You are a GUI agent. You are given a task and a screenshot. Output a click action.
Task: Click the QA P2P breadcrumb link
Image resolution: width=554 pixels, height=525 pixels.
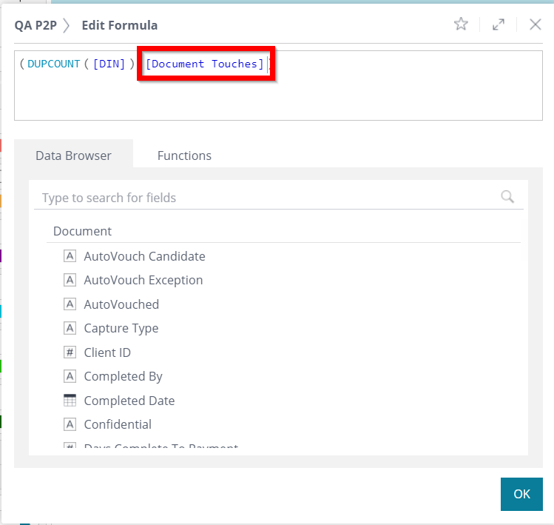(34, 25)
